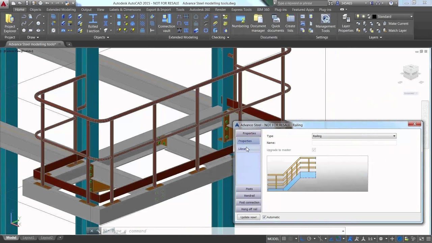Open Management Tools
432x243 pixels.
point(325,24)
